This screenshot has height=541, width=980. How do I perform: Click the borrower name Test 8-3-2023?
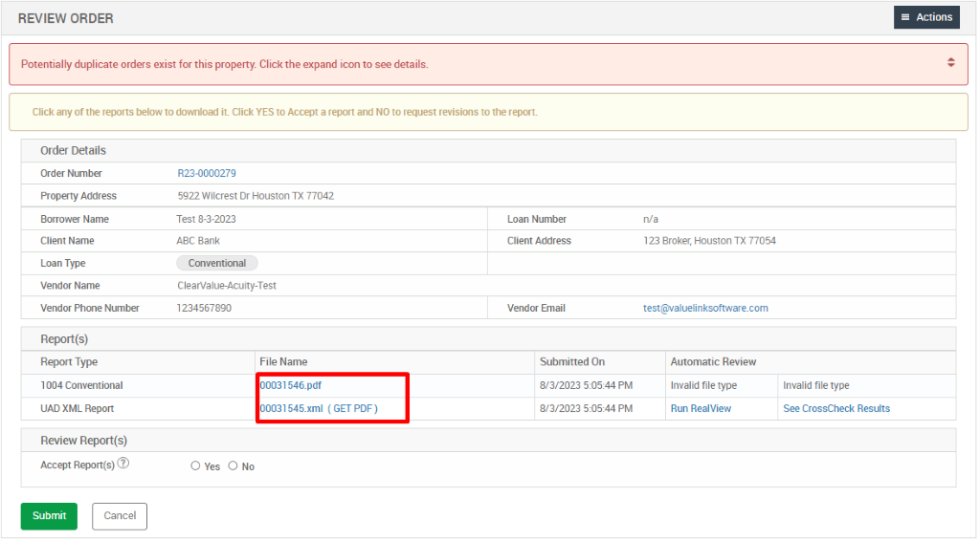pyautogui.click(x=207, y=219)
